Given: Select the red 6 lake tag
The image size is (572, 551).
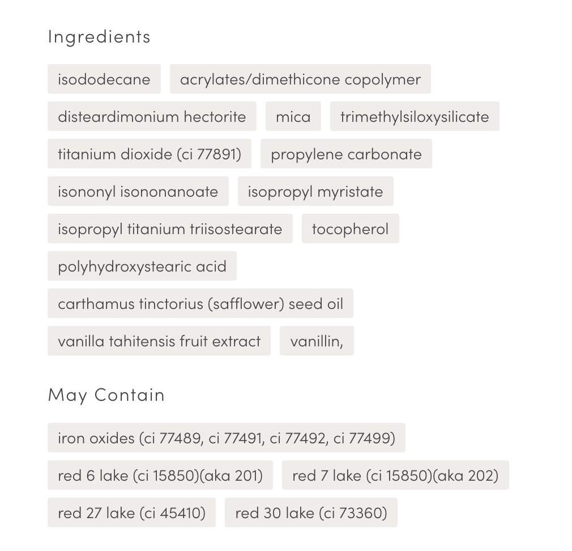Looking at the screenshot, I should [160, 475].
